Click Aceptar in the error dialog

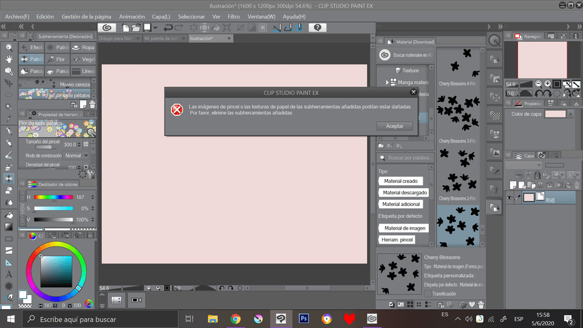point(395,126)
